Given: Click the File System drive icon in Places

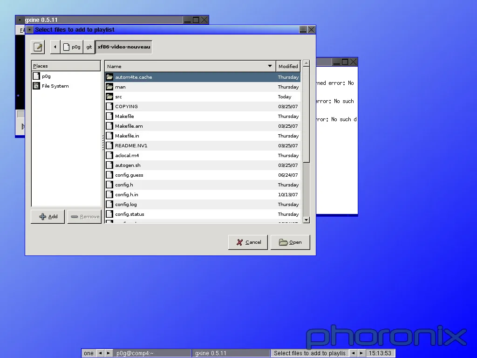Looking at the screenshot, I should (36, 86).
